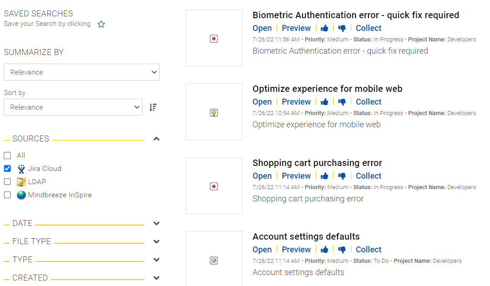The image size is (490, 286).
Task: Thumbs up the Biometric Authentication error result
Action: [324, 28]
